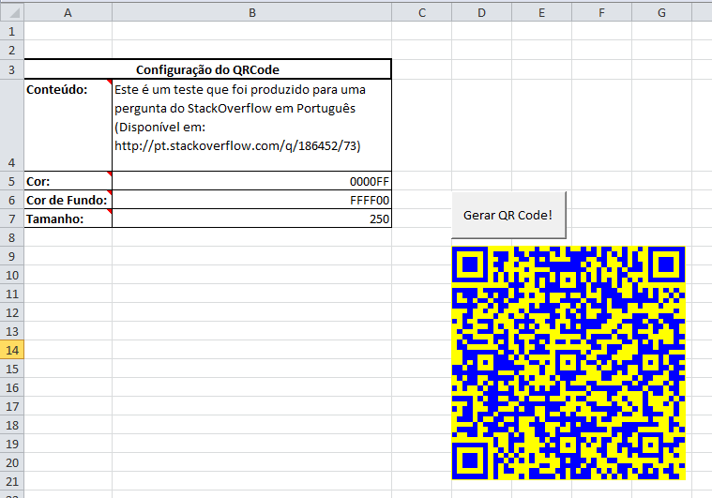Select row 5 header
The height and width of the screenshot is (498, 712).
point(12,181)
